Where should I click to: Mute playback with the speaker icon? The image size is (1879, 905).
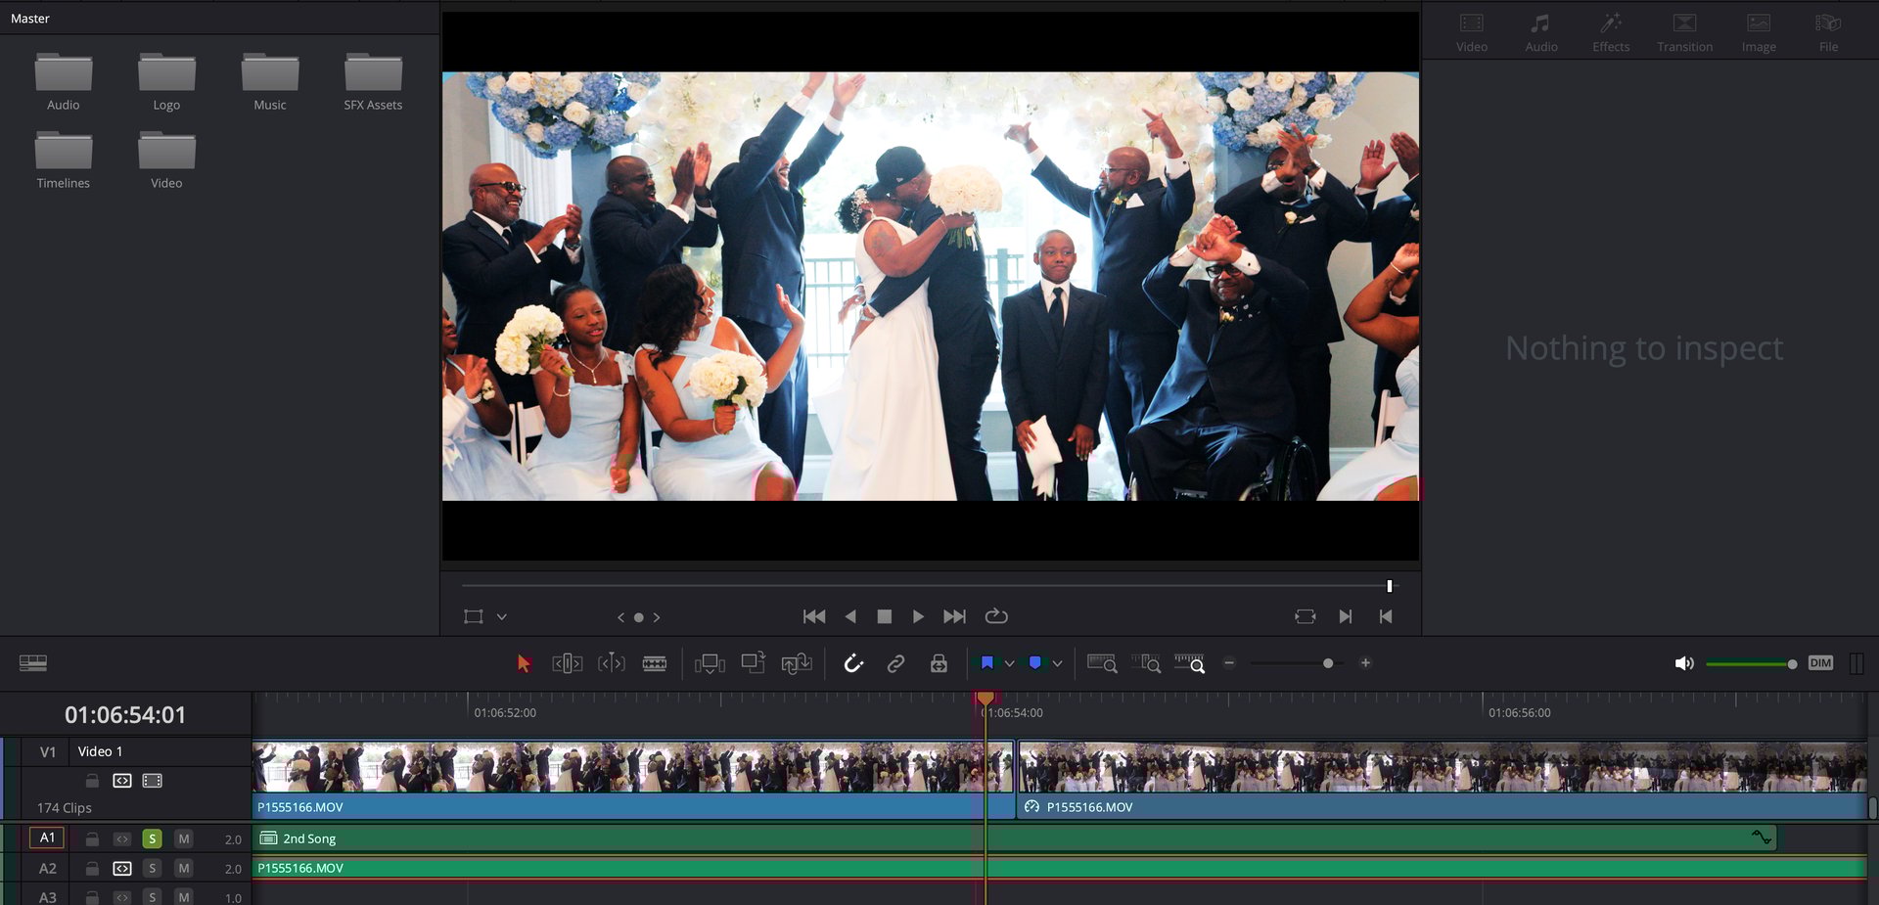[1683, 663]
